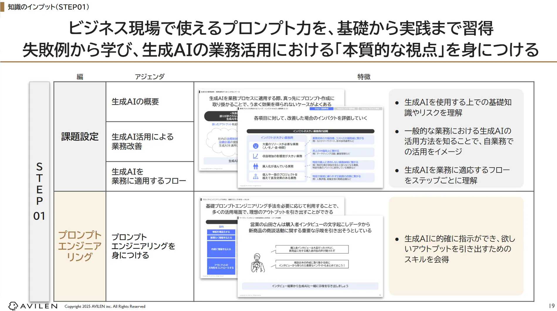The width and height of the screenshot is (557, 311).
Task: Click the crying face icon beside 大量のリソースが必要な業務
Action: (256, 146)
